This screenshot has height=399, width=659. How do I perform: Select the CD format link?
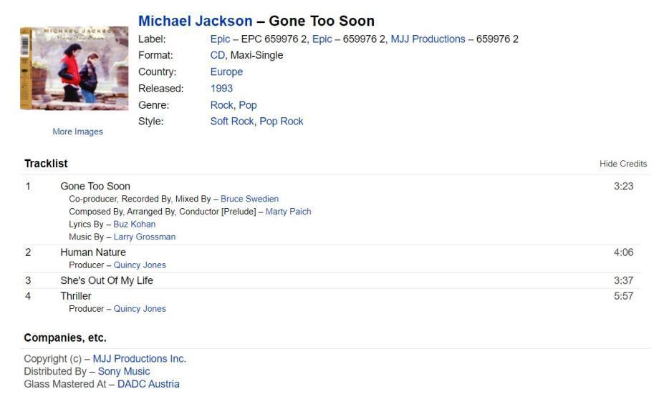point(217,55)
